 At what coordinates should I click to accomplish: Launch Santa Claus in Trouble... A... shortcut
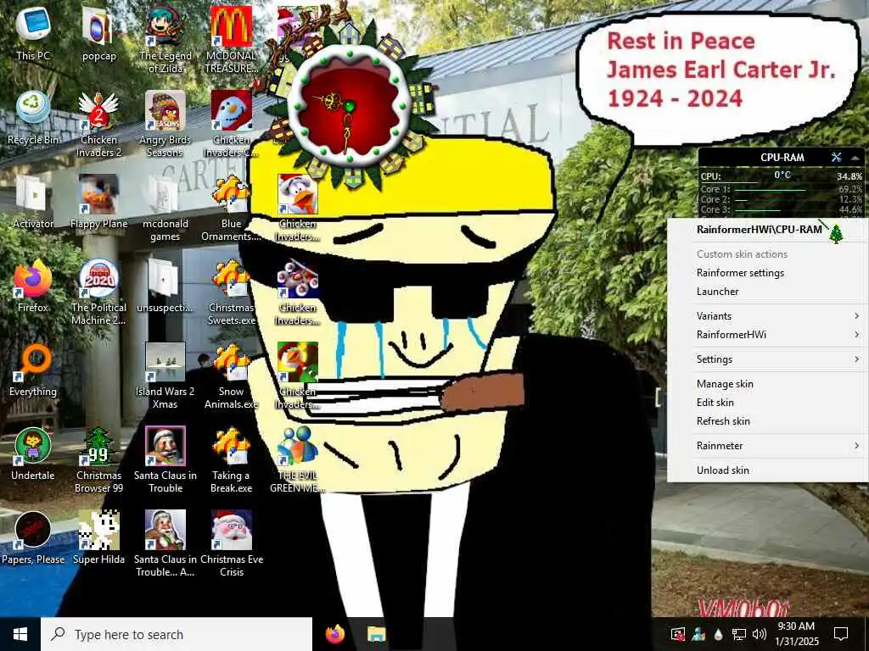click(165, 543)
